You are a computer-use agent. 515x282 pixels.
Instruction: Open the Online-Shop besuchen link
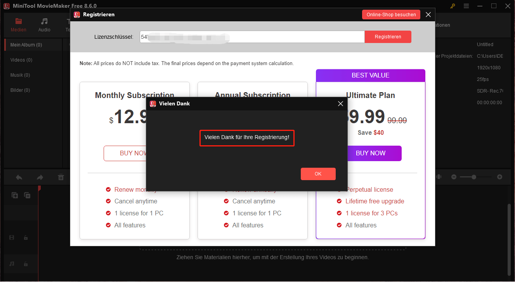point(391,14)
